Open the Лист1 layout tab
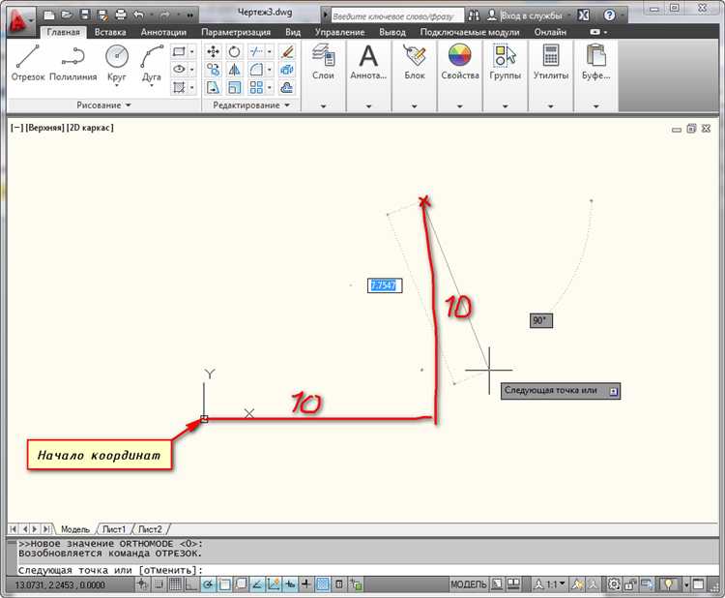This screenshot has height=598, width=725. click(113, 529)
